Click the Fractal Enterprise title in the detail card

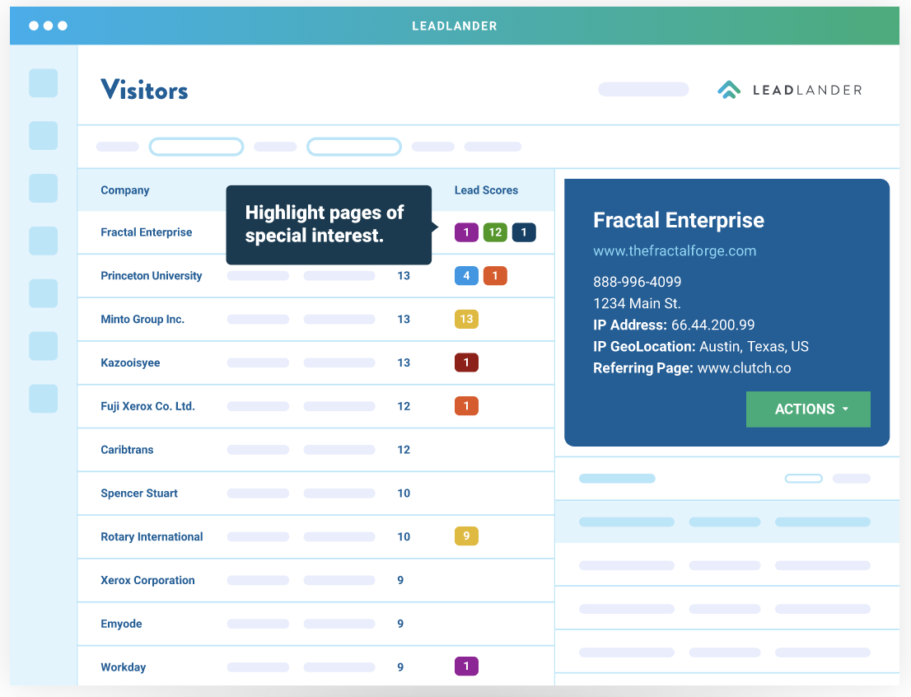[679, 221]
